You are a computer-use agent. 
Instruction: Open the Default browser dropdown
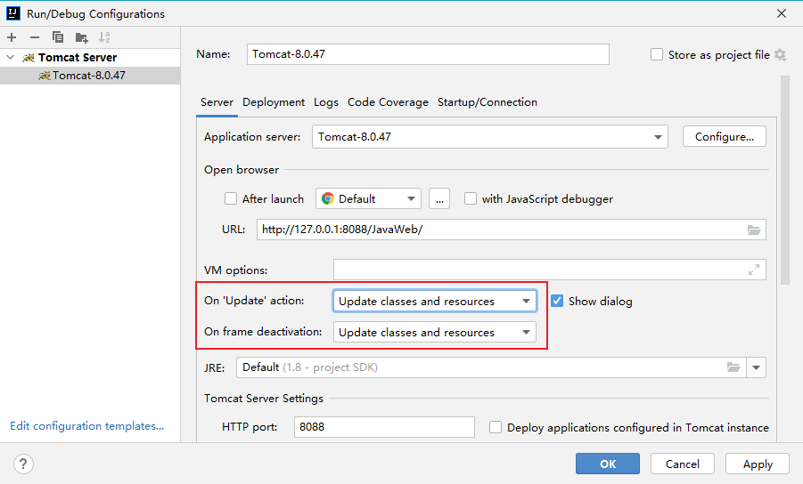[368, 198]
